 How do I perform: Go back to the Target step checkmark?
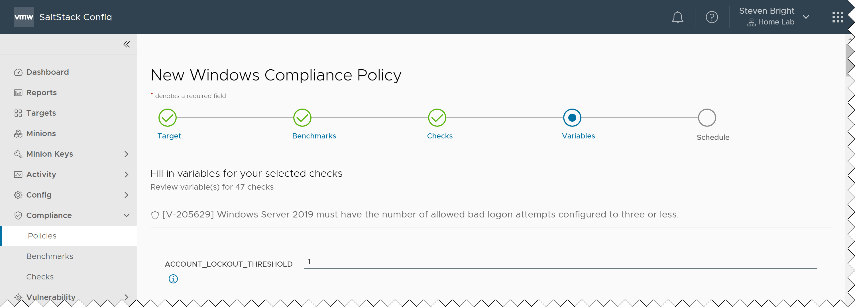[167, 118]
